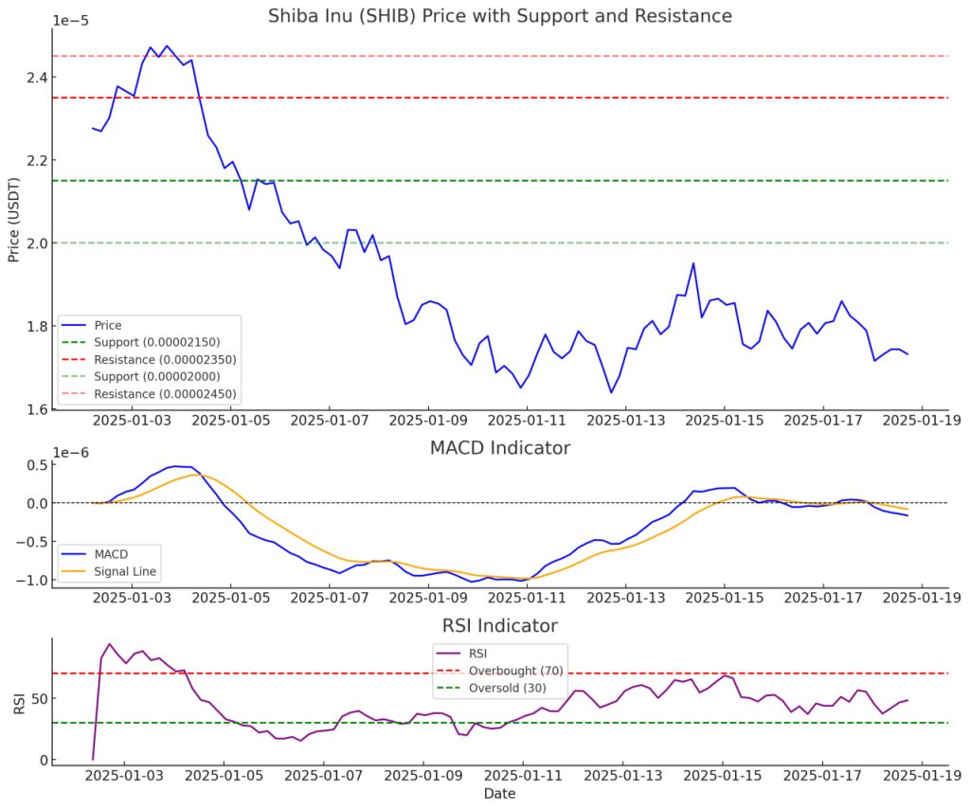Click 2025-01-15 under the RSI chart
Screen dimensions: 970x809
723,776
